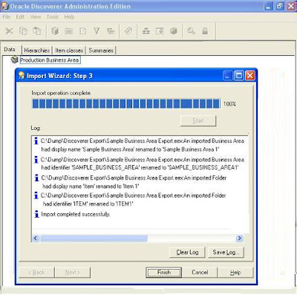Click the Oracle Discoverer application title icon
This screenshot has width=297, height=295.
5,6
